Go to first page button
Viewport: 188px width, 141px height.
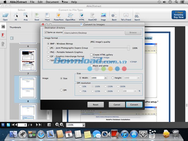tap(13, 125)
